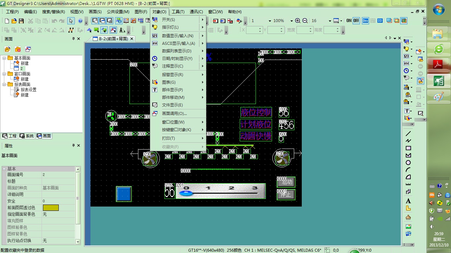Viewport: 451px width, 253px height.
Task: Select the Line drawing tool
Action: click(x=408, y=134)
